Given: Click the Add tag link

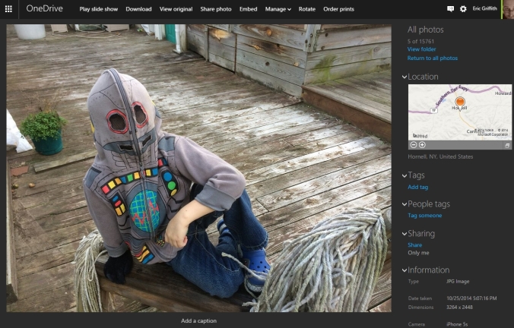Looking at the screenshot, I should tap(417, 188).
